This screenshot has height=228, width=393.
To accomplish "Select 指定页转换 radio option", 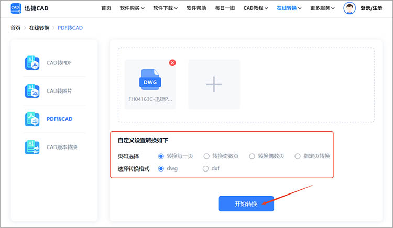I will 298,156.
